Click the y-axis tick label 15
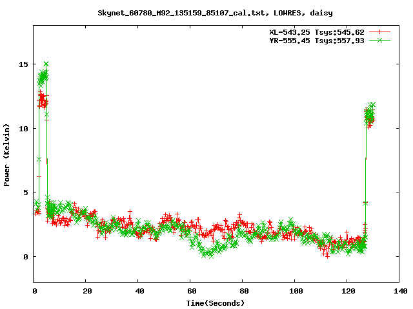Viewport: 413px width, 309px height. coord(23,64)
